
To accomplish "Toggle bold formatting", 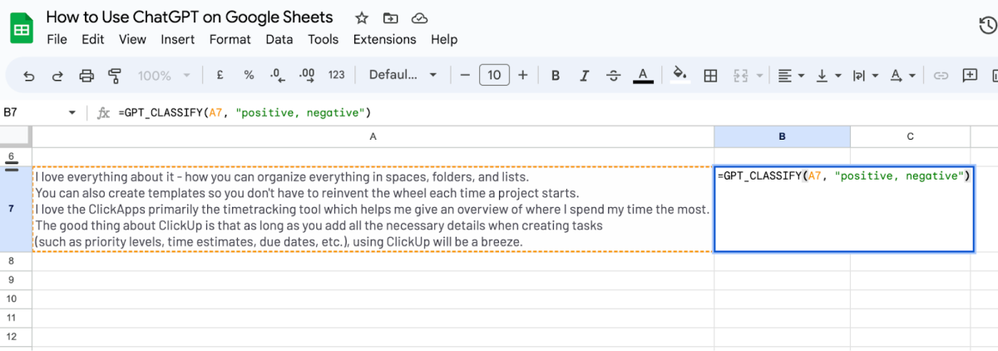I will click(556, 75).
